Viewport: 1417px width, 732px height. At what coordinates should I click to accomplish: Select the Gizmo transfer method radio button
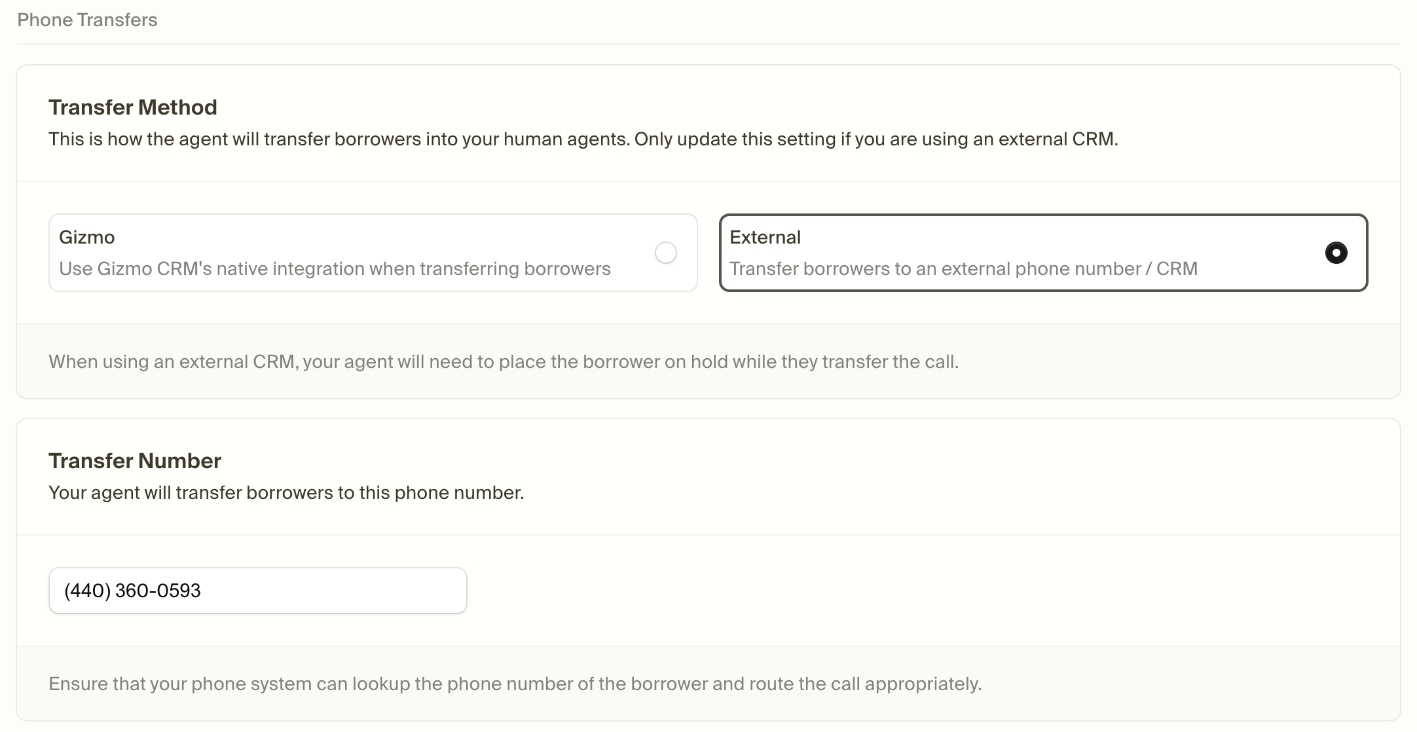point(667,253)
